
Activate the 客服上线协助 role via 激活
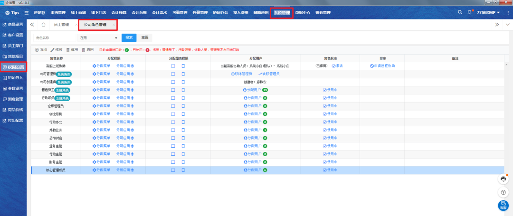(x=337, y=66)
